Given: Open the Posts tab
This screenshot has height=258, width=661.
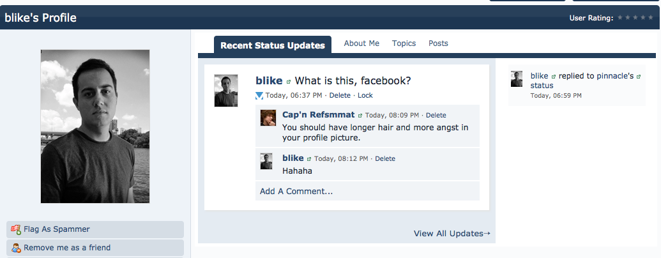Looking at the screenshot, I should [438, 43].
